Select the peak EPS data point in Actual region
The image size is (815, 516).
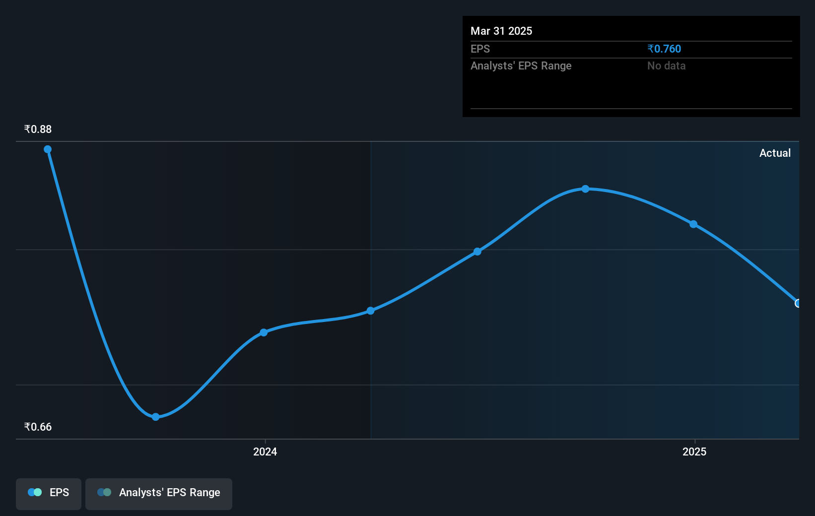tap(586, 189)
